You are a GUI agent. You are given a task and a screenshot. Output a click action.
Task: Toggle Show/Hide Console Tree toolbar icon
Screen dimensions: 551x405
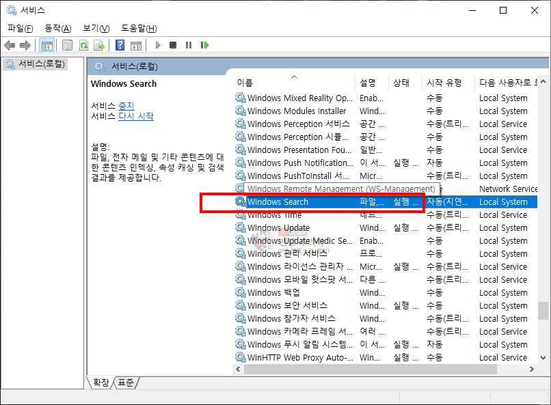point(46,45)
